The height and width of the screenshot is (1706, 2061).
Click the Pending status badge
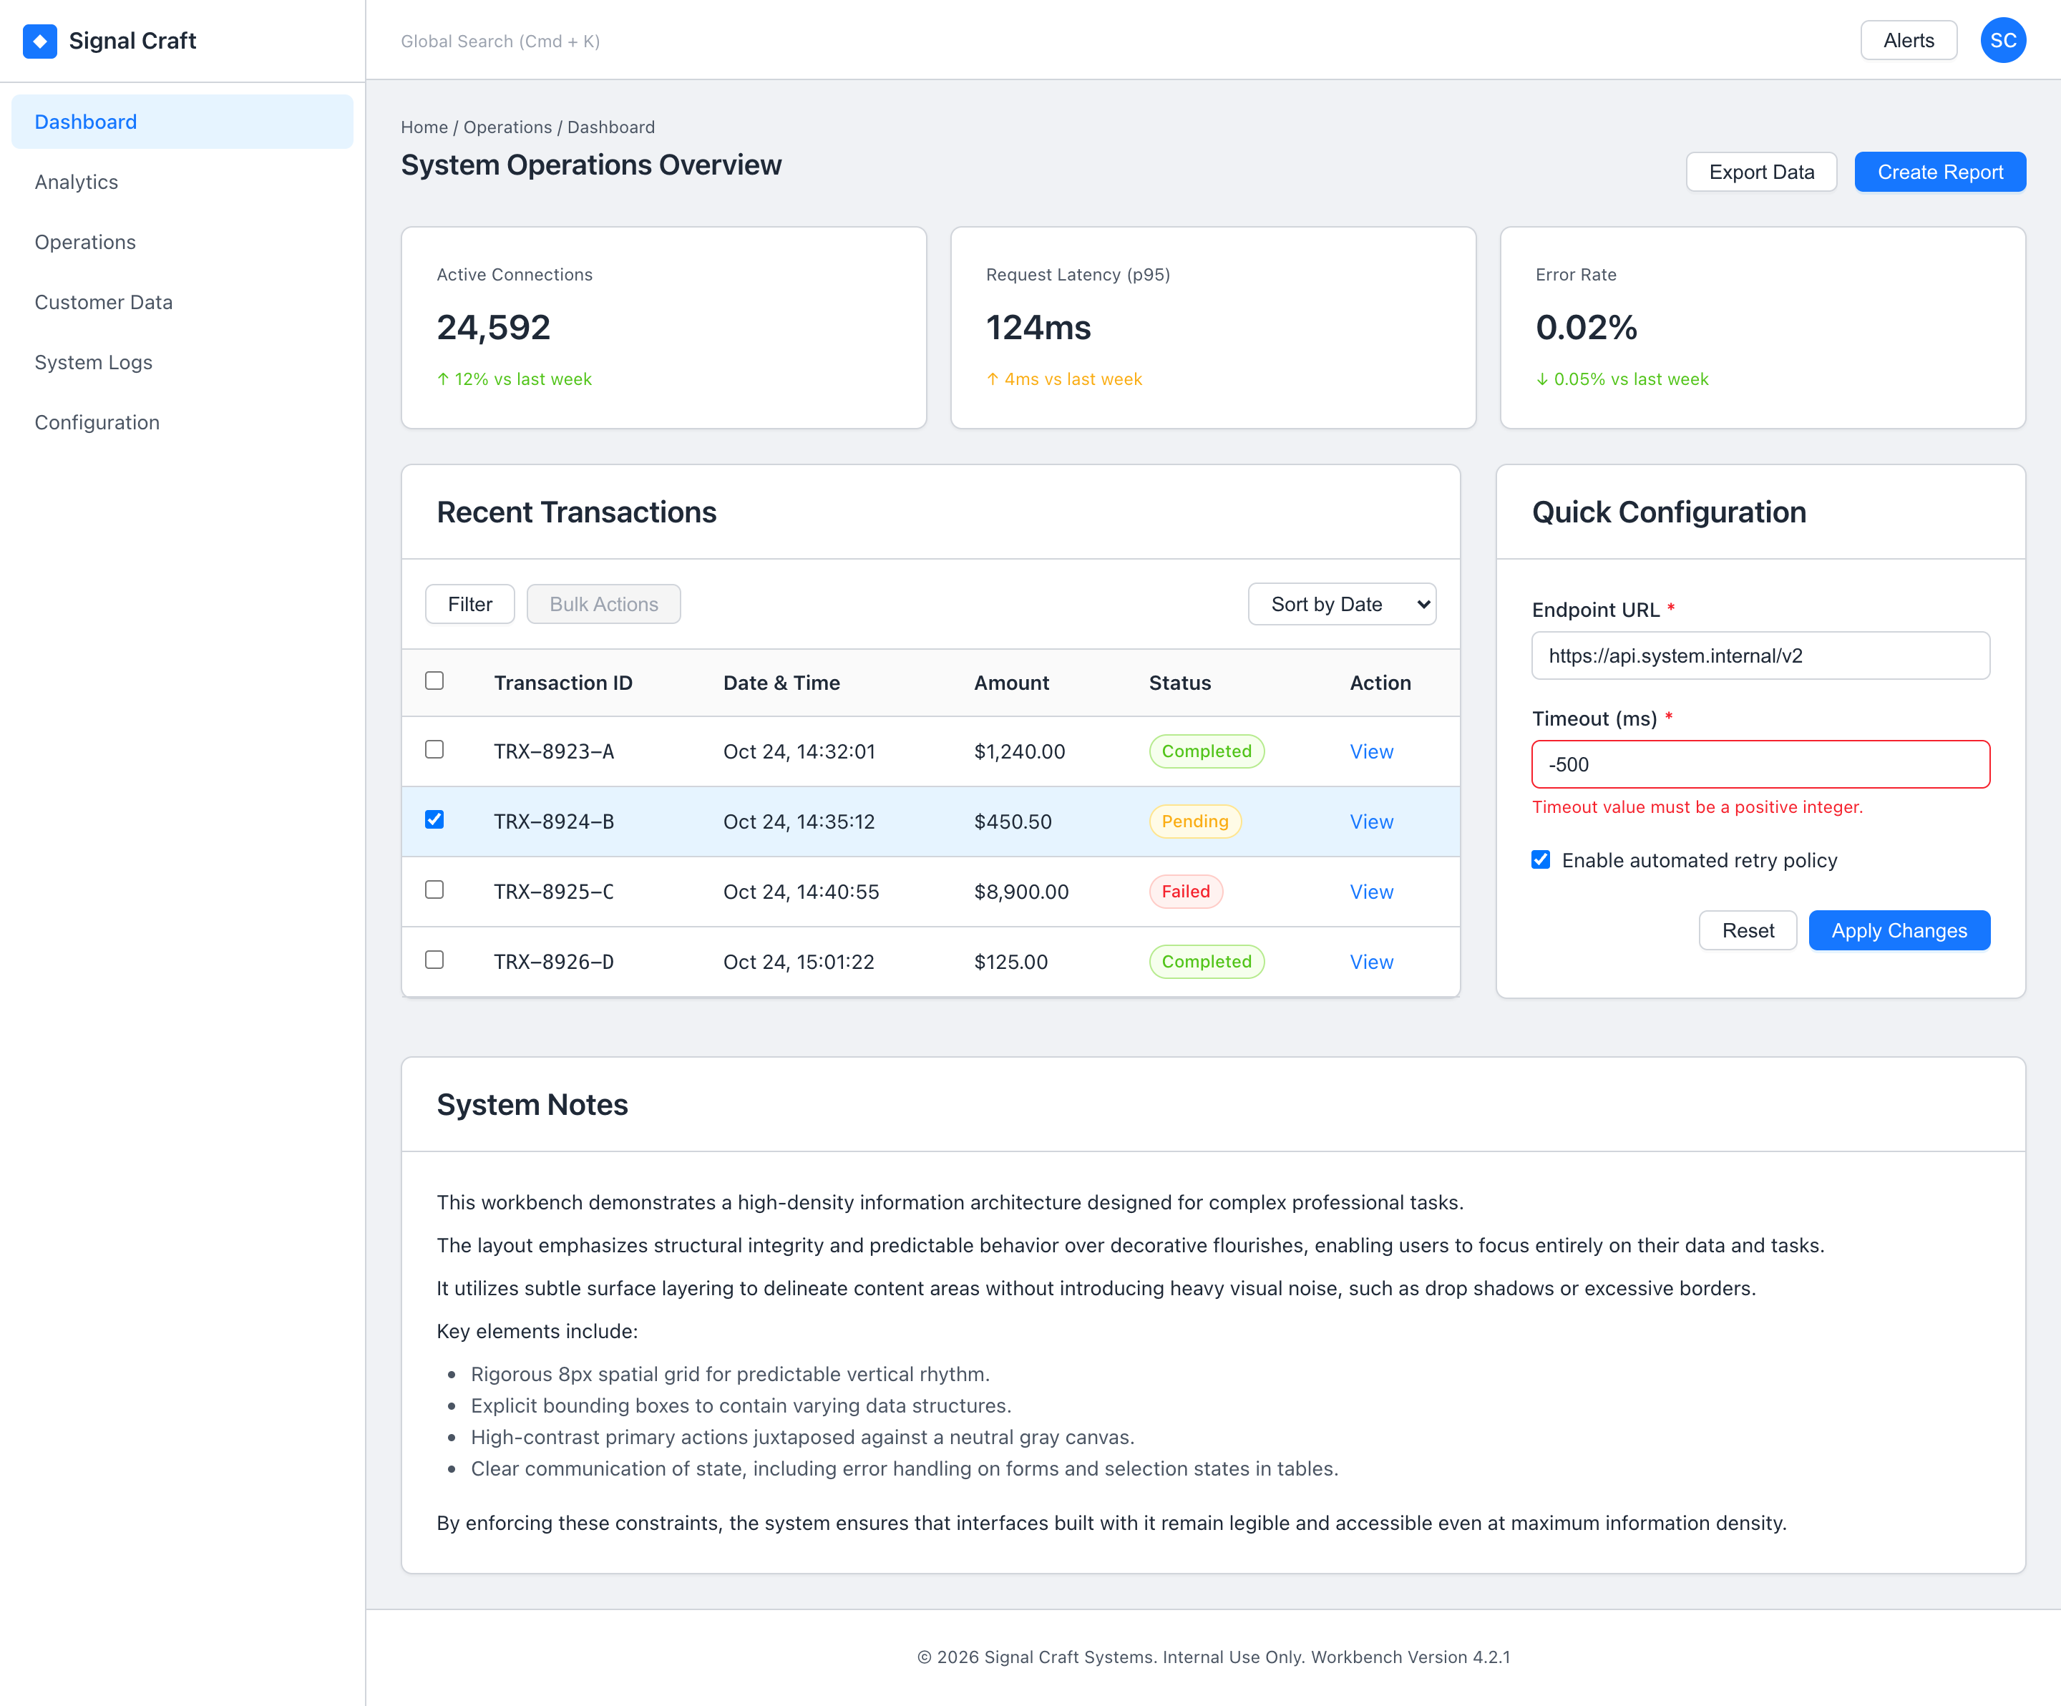pyautogui.click(x=1194, y=822)
